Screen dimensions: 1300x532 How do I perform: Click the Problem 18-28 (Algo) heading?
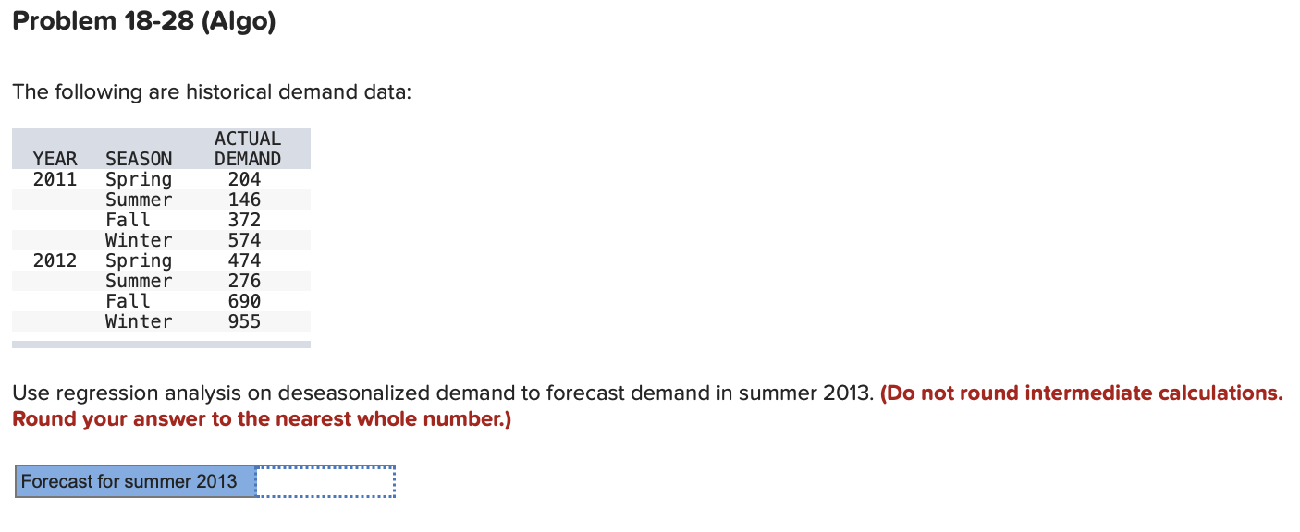[143, 20]
